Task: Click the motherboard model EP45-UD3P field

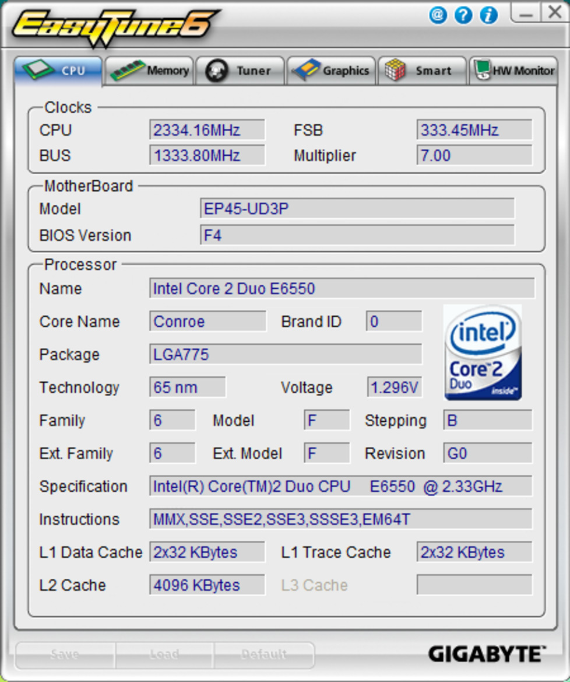Action: (357, 208)
